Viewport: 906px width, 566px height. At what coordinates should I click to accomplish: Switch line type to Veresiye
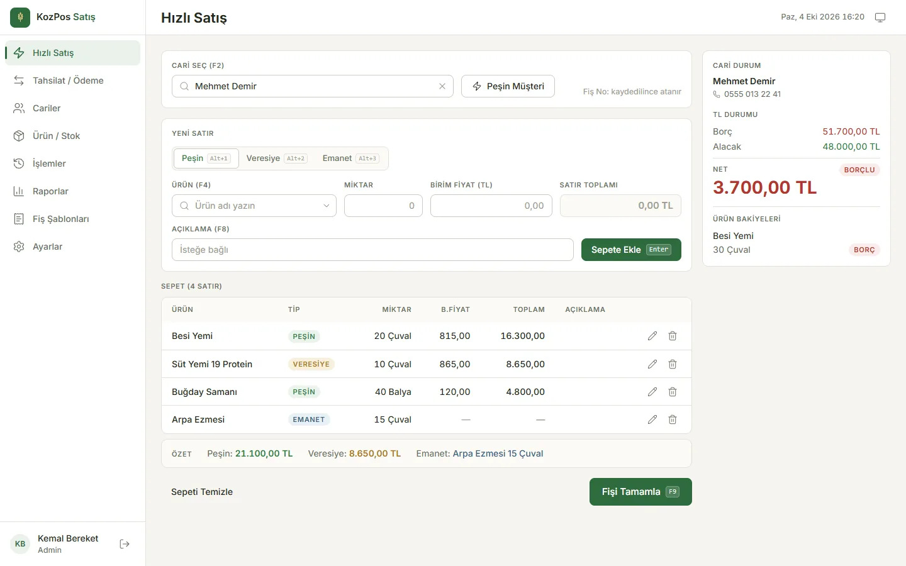coord(277,158)
